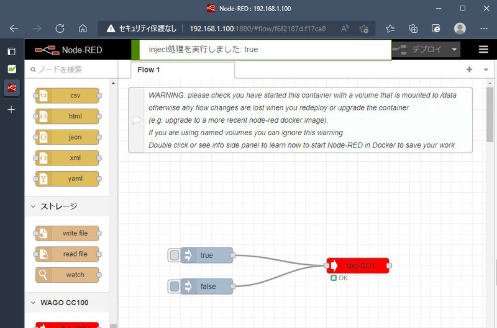Select the json node in palette
Image resolution: width=497 pixels, height=328 pixels.
(x=67, y=137)
